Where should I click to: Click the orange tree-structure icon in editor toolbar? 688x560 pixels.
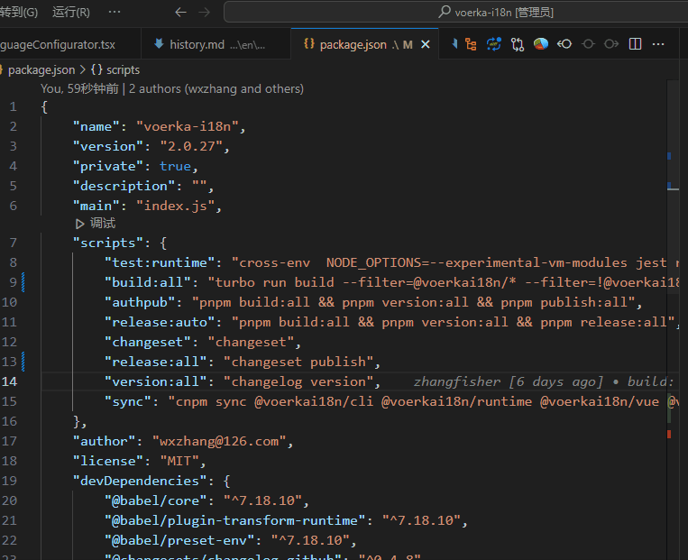point(471,44)
